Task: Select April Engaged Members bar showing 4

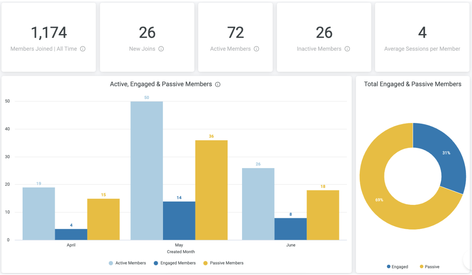Action: [71, 234]
